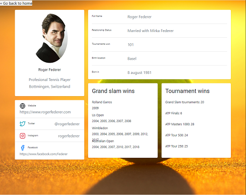Open the rogerfederer.com website link
This screenshot has width=246, height=195.
pyautogui.click(x=45, y=112)
